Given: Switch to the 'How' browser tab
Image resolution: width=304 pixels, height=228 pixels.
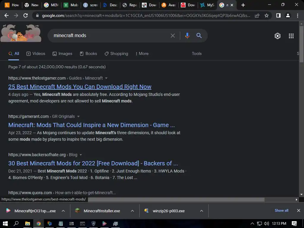Looking at the screenshot, I should 12,5.
